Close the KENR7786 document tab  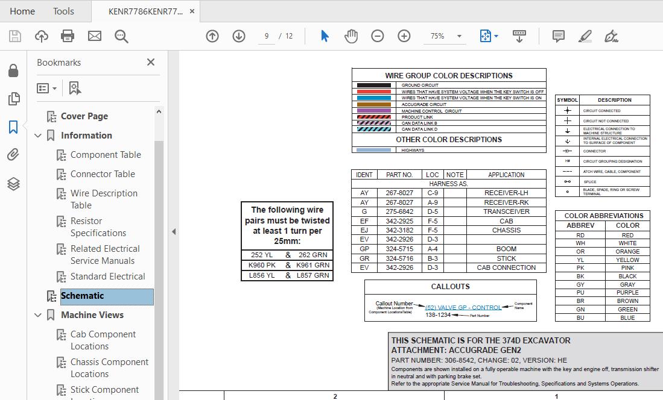pyautogui.click(x=192, y=11)
